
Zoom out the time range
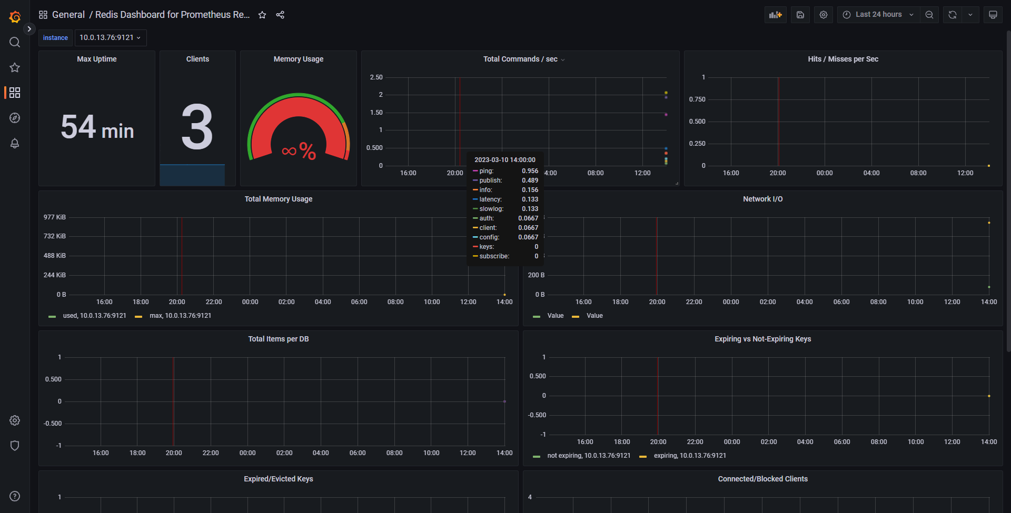(929, 15)
